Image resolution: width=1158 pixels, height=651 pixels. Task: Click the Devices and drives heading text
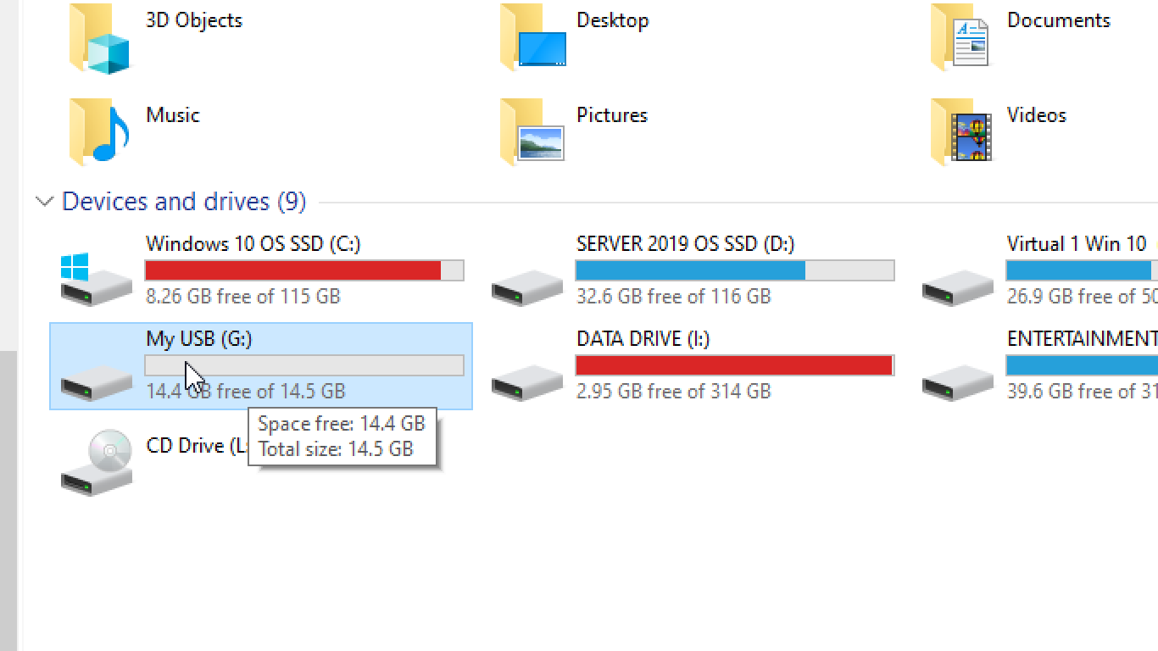tap(183, 201)
